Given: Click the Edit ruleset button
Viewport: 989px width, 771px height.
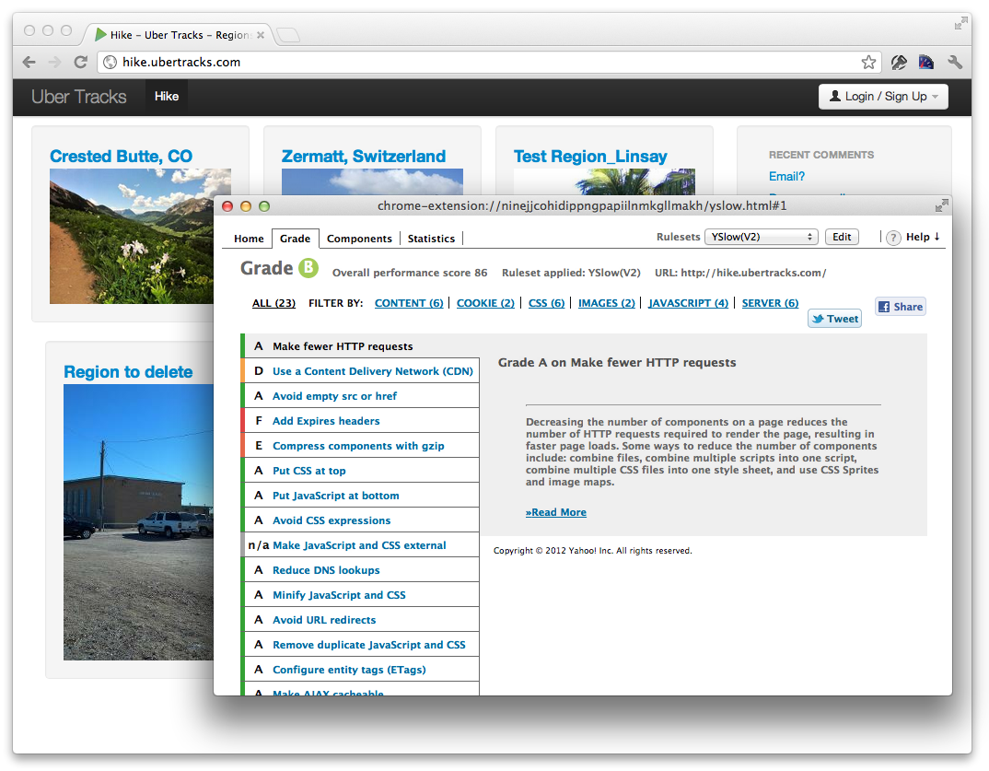Looking at the screenshot, I should (842, 237).
